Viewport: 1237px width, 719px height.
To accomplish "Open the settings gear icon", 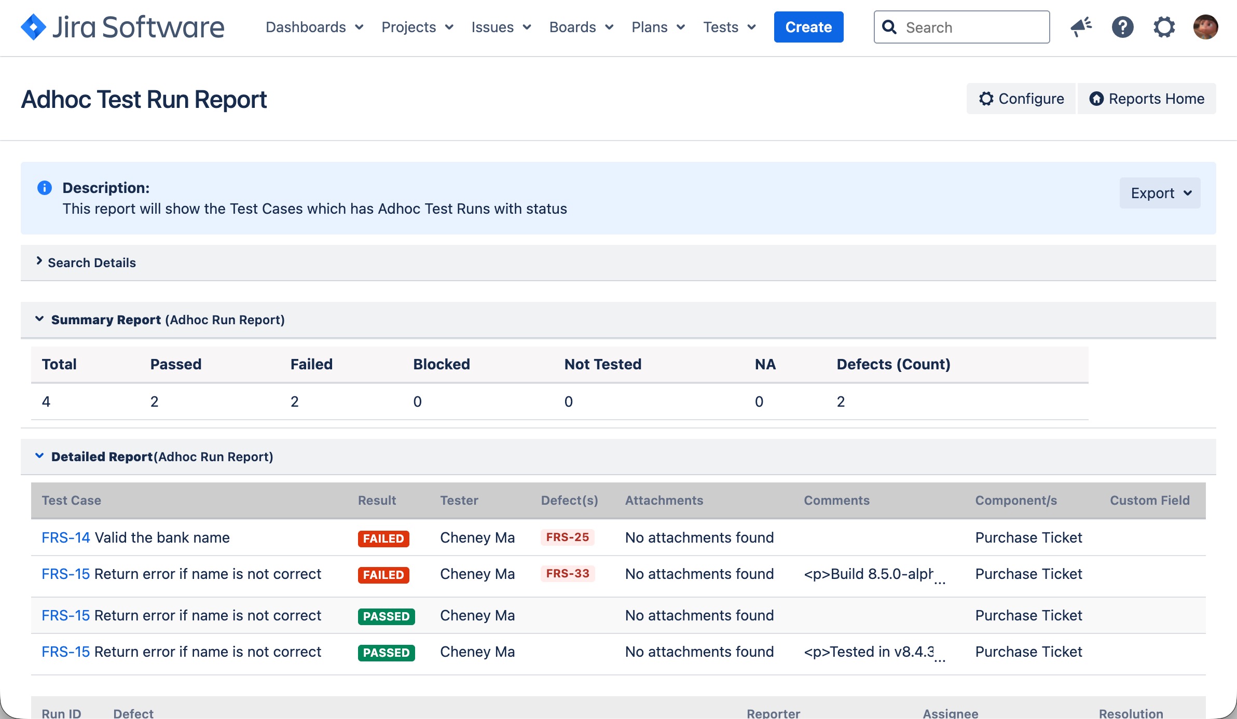I will coord(1164,27).
